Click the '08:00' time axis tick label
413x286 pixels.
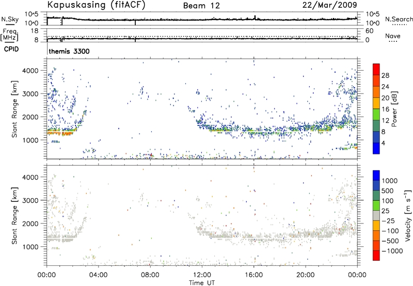pyautogui.click(x=150, y=275)
